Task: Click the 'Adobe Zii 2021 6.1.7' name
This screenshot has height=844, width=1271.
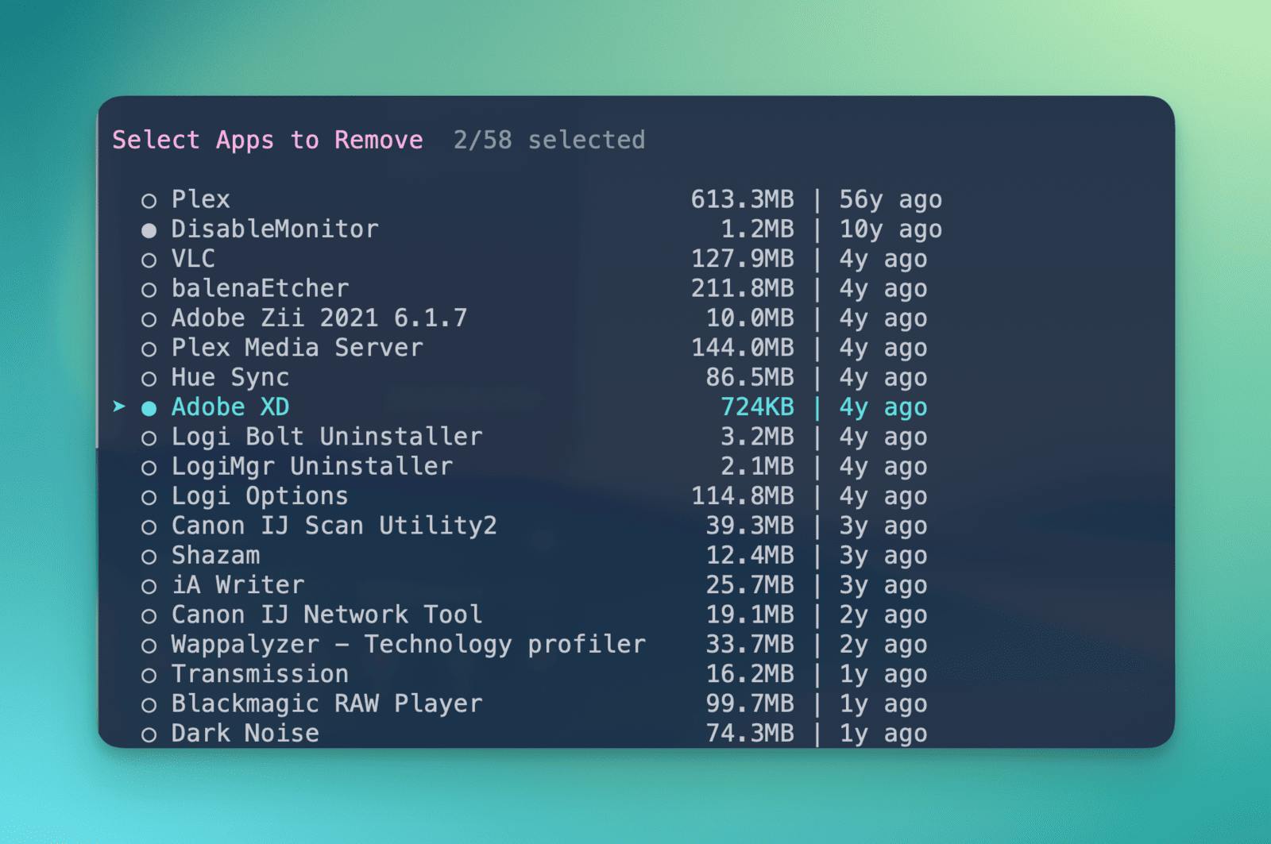Action: coord(319,318)
